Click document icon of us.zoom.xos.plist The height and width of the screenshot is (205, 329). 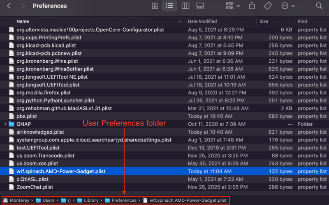[12, 164]
